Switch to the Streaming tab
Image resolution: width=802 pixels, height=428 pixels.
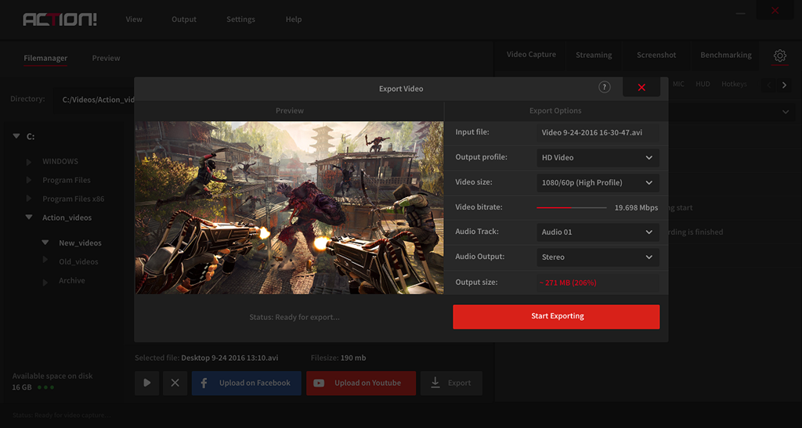[x=594, y=55]
